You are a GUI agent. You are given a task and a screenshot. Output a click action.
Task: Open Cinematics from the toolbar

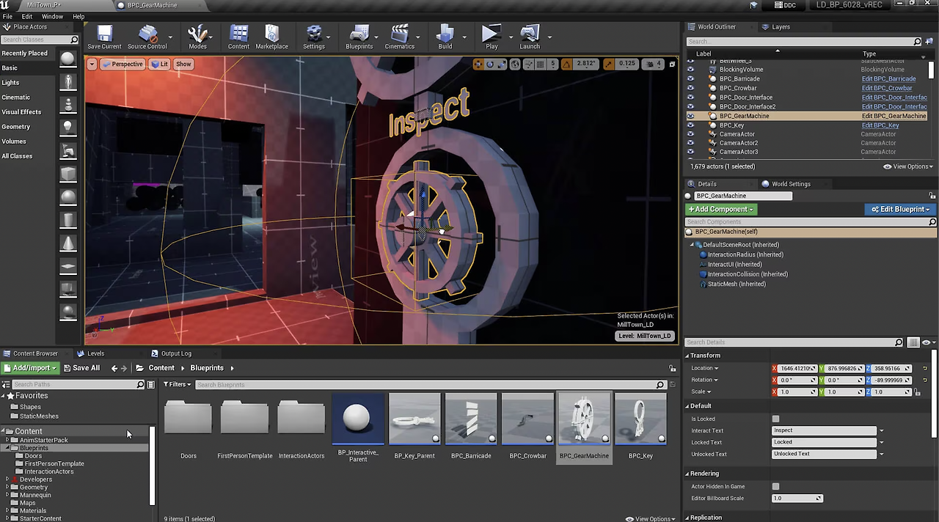tap(399, 35)
